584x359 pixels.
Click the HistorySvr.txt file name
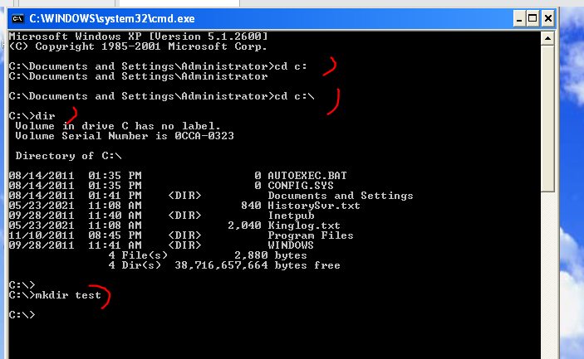314,206
